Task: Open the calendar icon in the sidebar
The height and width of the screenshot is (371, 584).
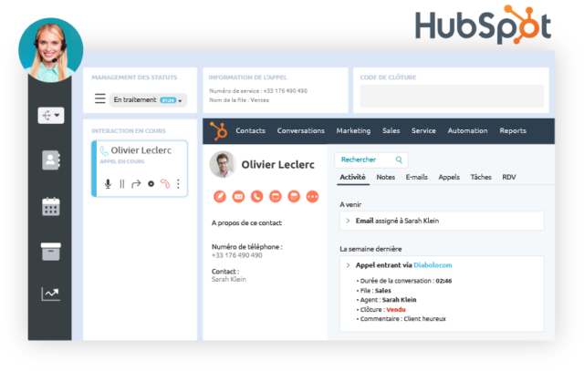Action: pos(51,206)
